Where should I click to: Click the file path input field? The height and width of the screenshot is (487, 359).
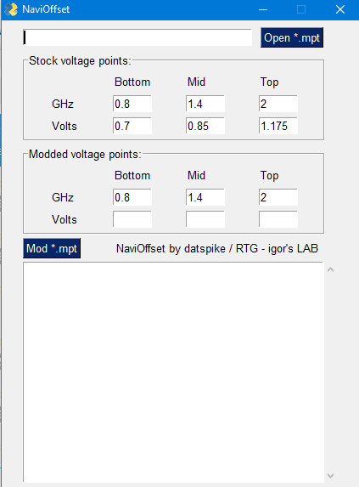point(137,37)
